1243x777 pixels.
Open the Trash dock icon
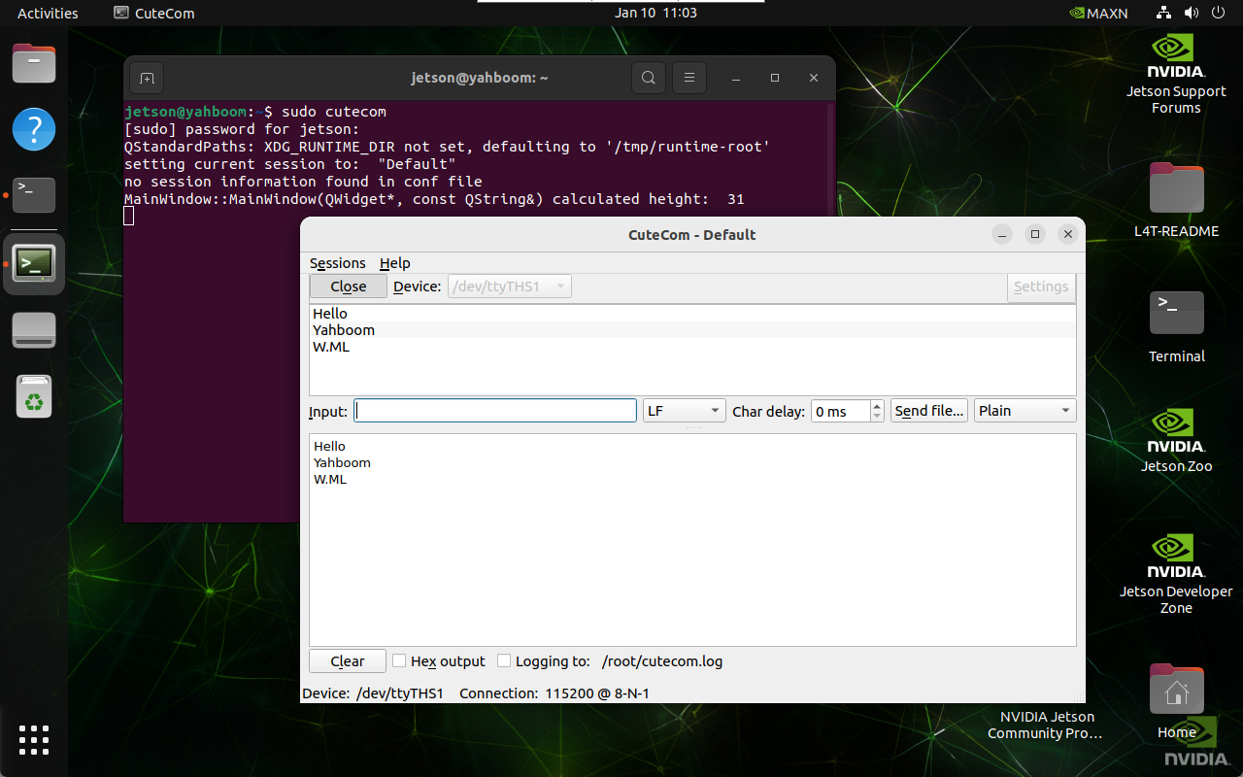click(34, 396)
